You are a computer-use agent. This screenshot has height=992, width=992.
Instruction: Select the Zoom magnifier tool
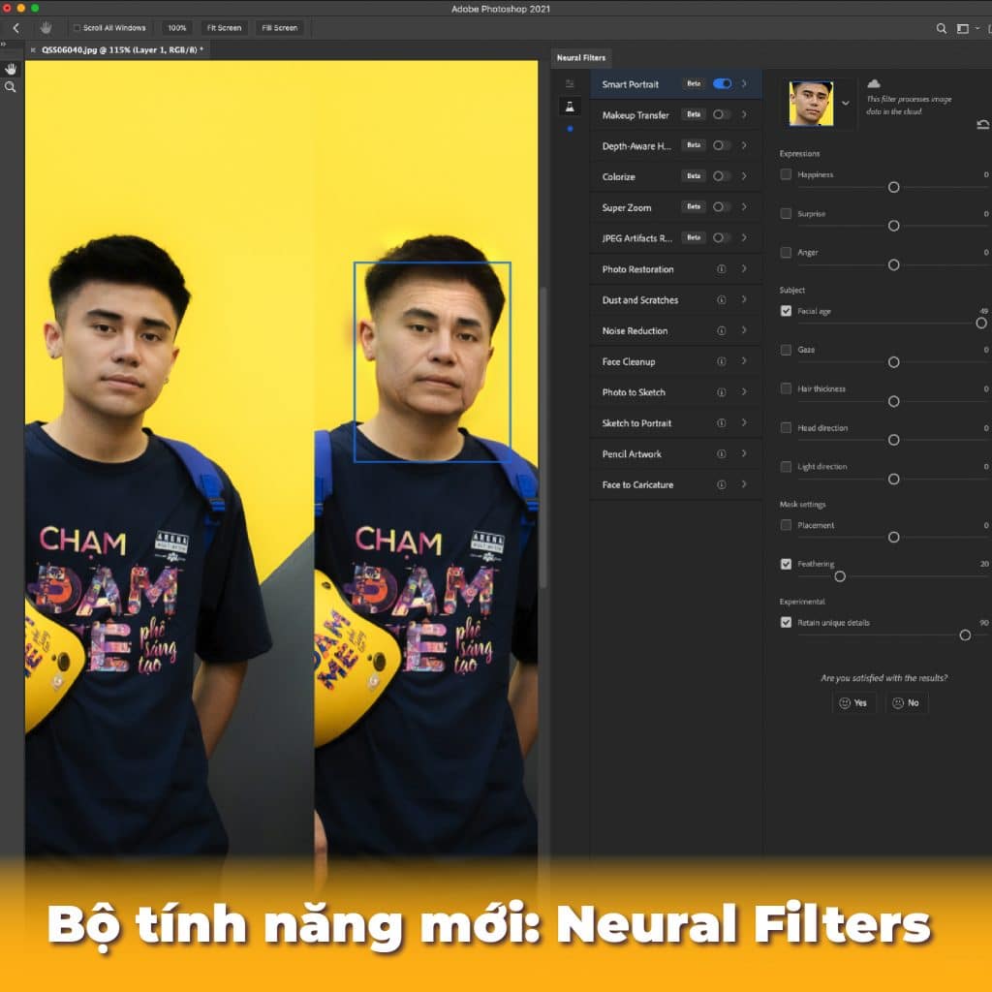coord(11,87)
